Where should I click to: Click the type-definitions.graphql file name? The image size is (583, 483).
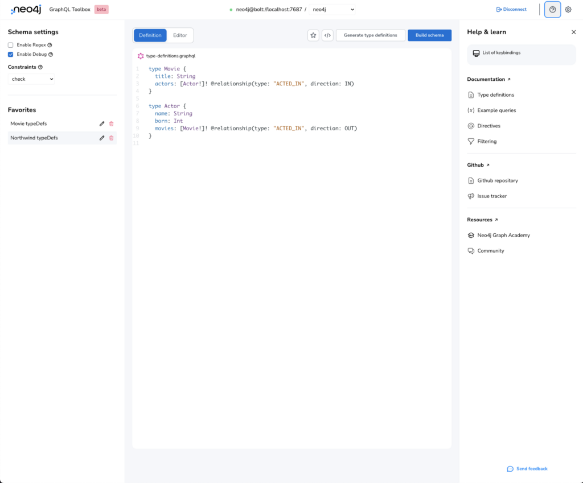click(x=171, y=56)
